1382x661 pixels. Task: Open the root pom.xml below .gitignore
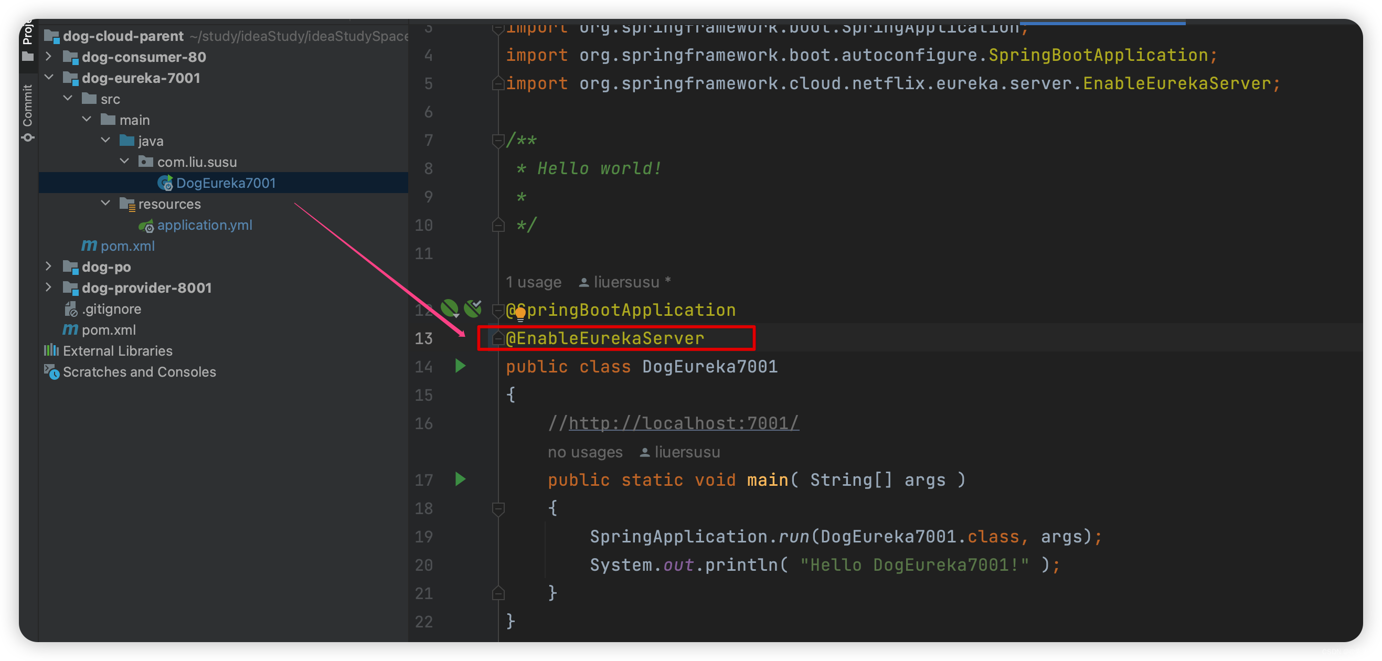[x=109, y=330]
